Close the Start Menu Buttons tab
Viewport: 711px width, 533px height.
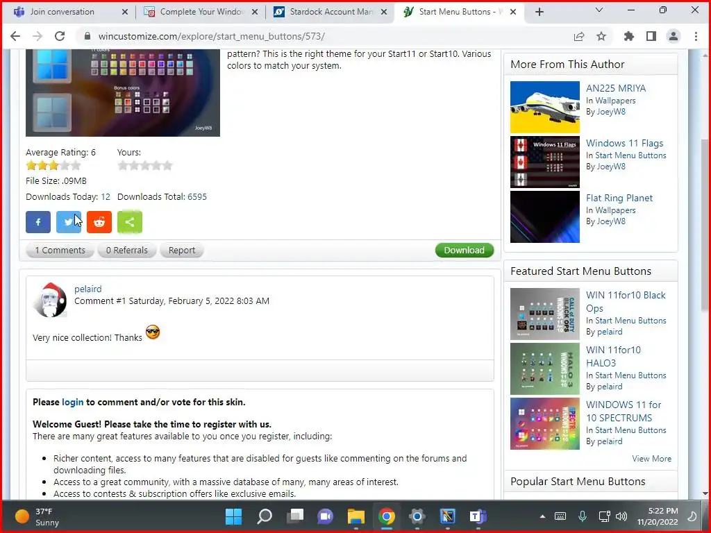point(513,12)
